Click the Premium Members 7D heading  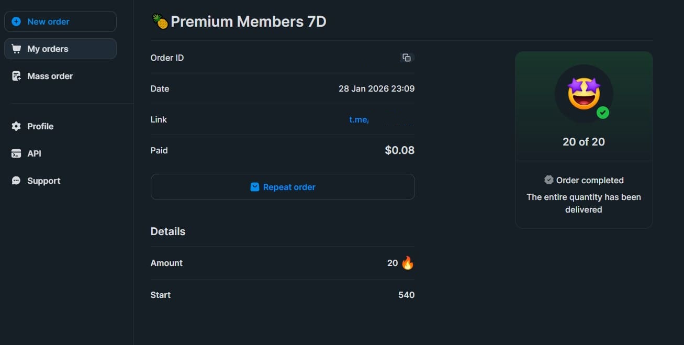pos(248,21)
